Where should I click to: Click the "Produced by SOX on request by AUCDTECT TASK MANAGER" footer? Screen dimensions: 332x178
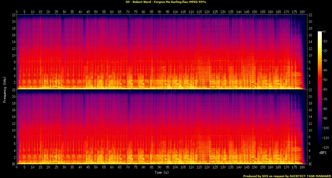[287, 176]
